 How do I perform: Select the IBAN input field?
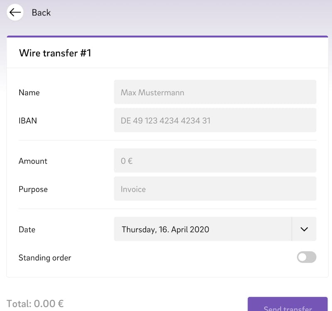pyautogui.click(x=215, y=120)
